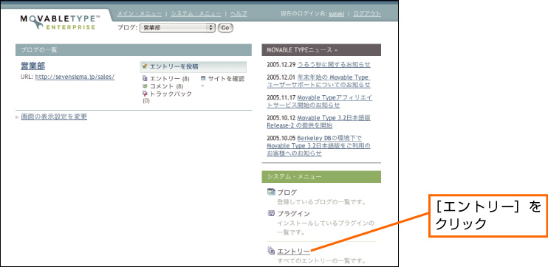Image resolution: width=548 pixels, height=267 pixels.
Task: Click the Go button
Action: click(225, 28)
